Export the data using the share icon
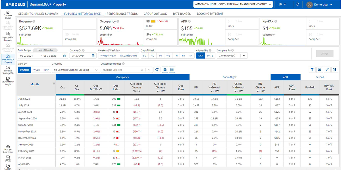 [x=335, y=69]
